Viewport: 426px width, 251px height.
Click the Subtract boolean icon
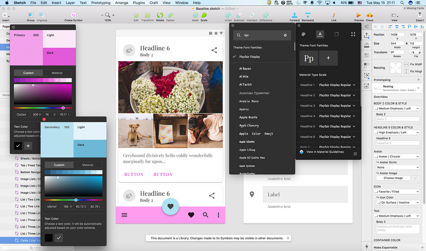[x=239, y=15]
